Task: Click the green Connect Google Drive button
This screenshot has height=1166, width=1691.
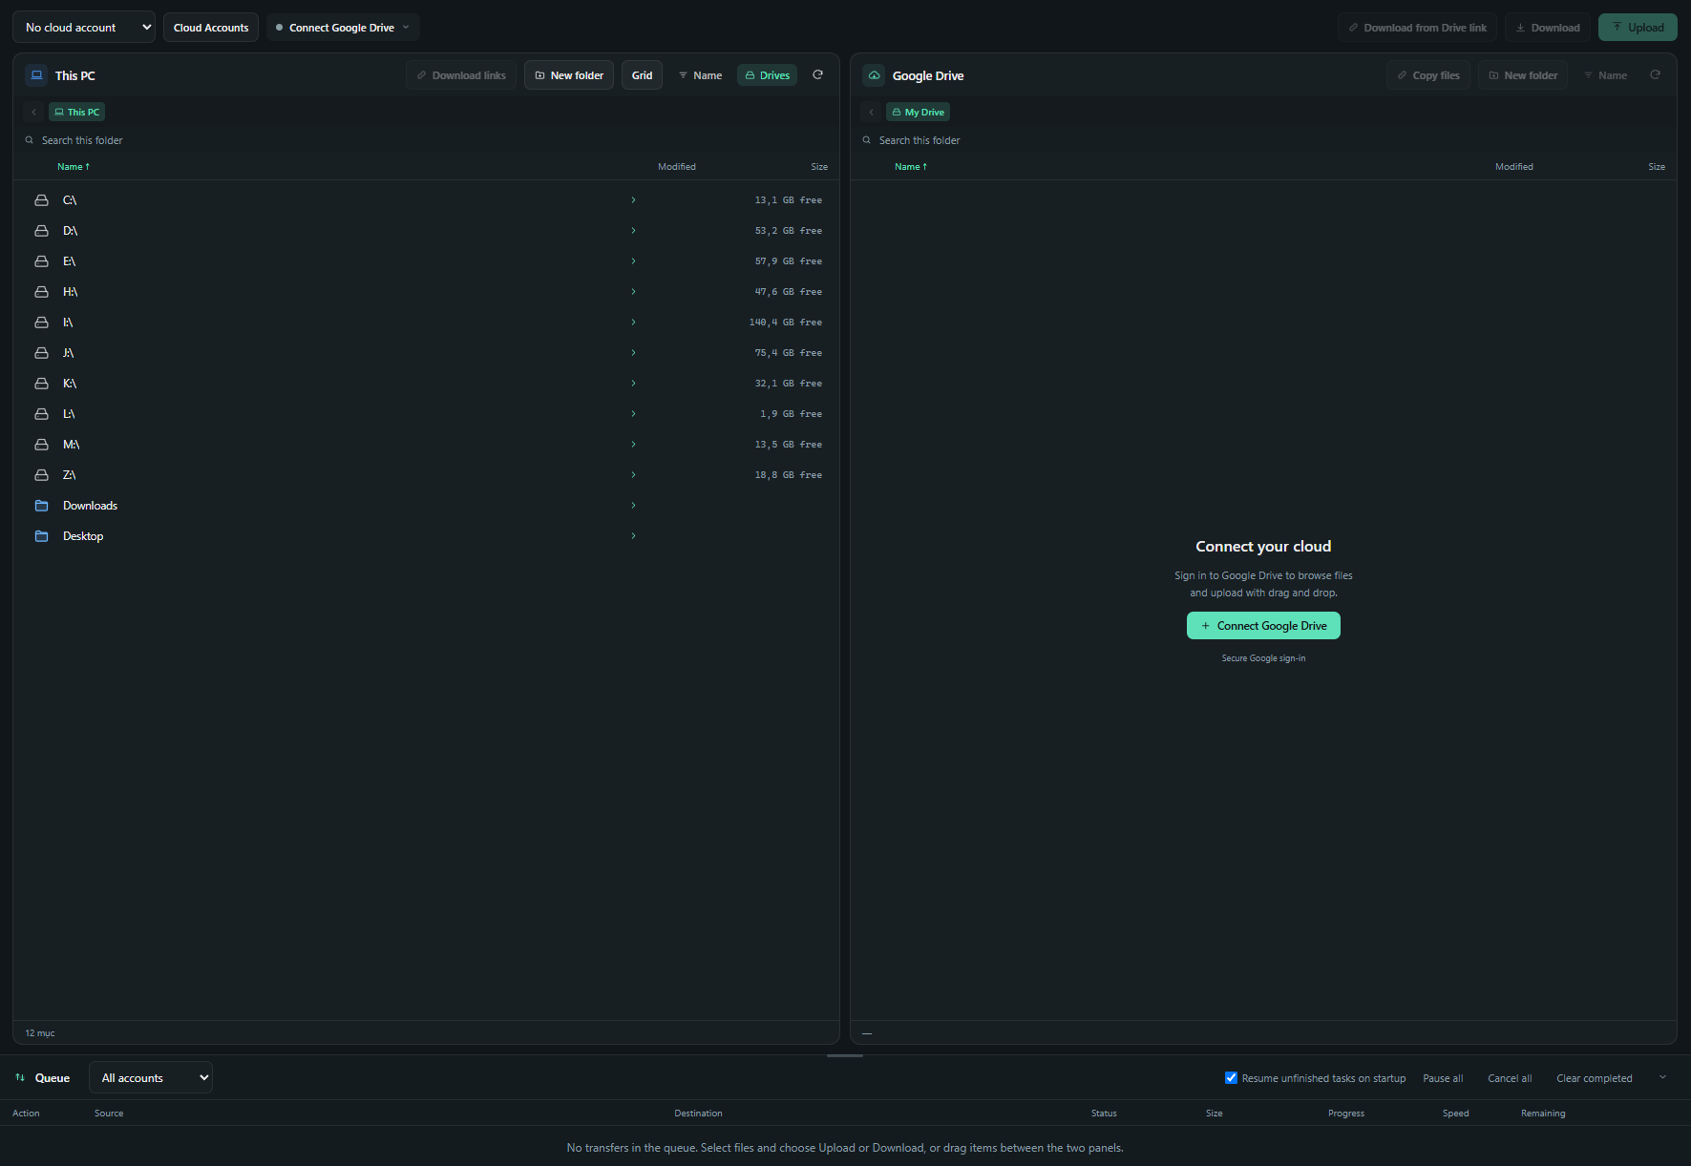Action: [1263, 626]
